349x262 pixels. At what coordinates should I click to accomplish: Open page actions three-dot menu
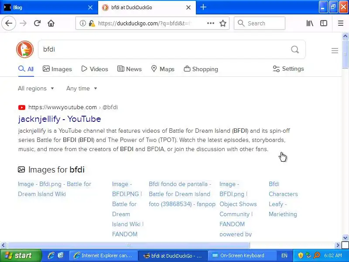(211, 23)
